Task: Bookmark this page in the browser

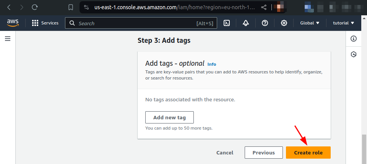Action: coord(71,8)
